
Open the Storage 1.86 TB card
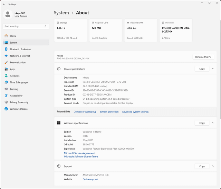[x=70, y=30]
